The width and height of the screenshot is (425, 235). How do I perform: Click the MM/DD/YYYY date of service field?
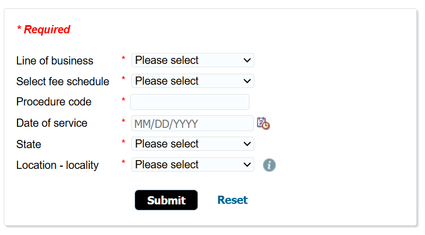point(192,124)
